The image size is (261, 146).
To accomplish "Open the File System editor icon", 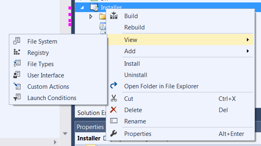I will pos(17,41).
